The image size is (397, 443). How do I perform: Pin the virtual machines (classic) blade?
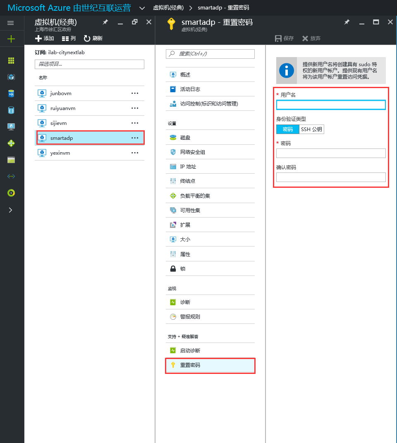(105, 22)
